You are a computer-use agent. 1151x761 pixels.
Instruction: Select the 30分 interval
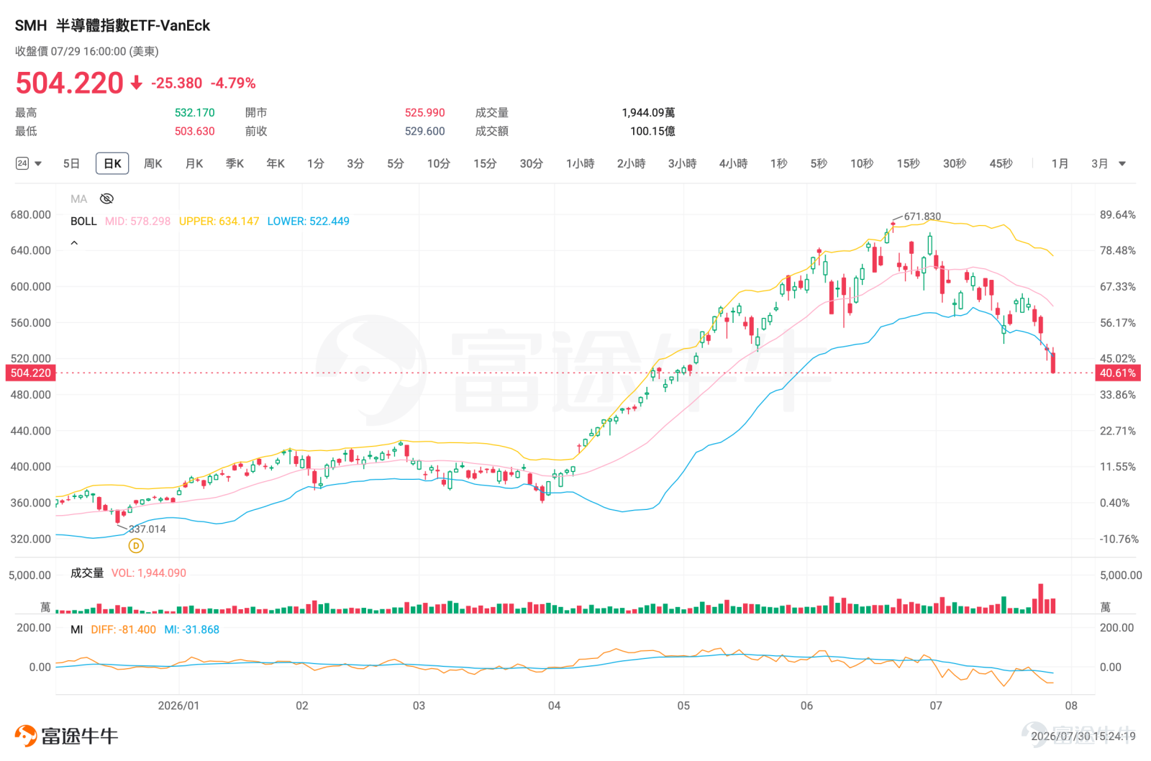click(531, 163)
